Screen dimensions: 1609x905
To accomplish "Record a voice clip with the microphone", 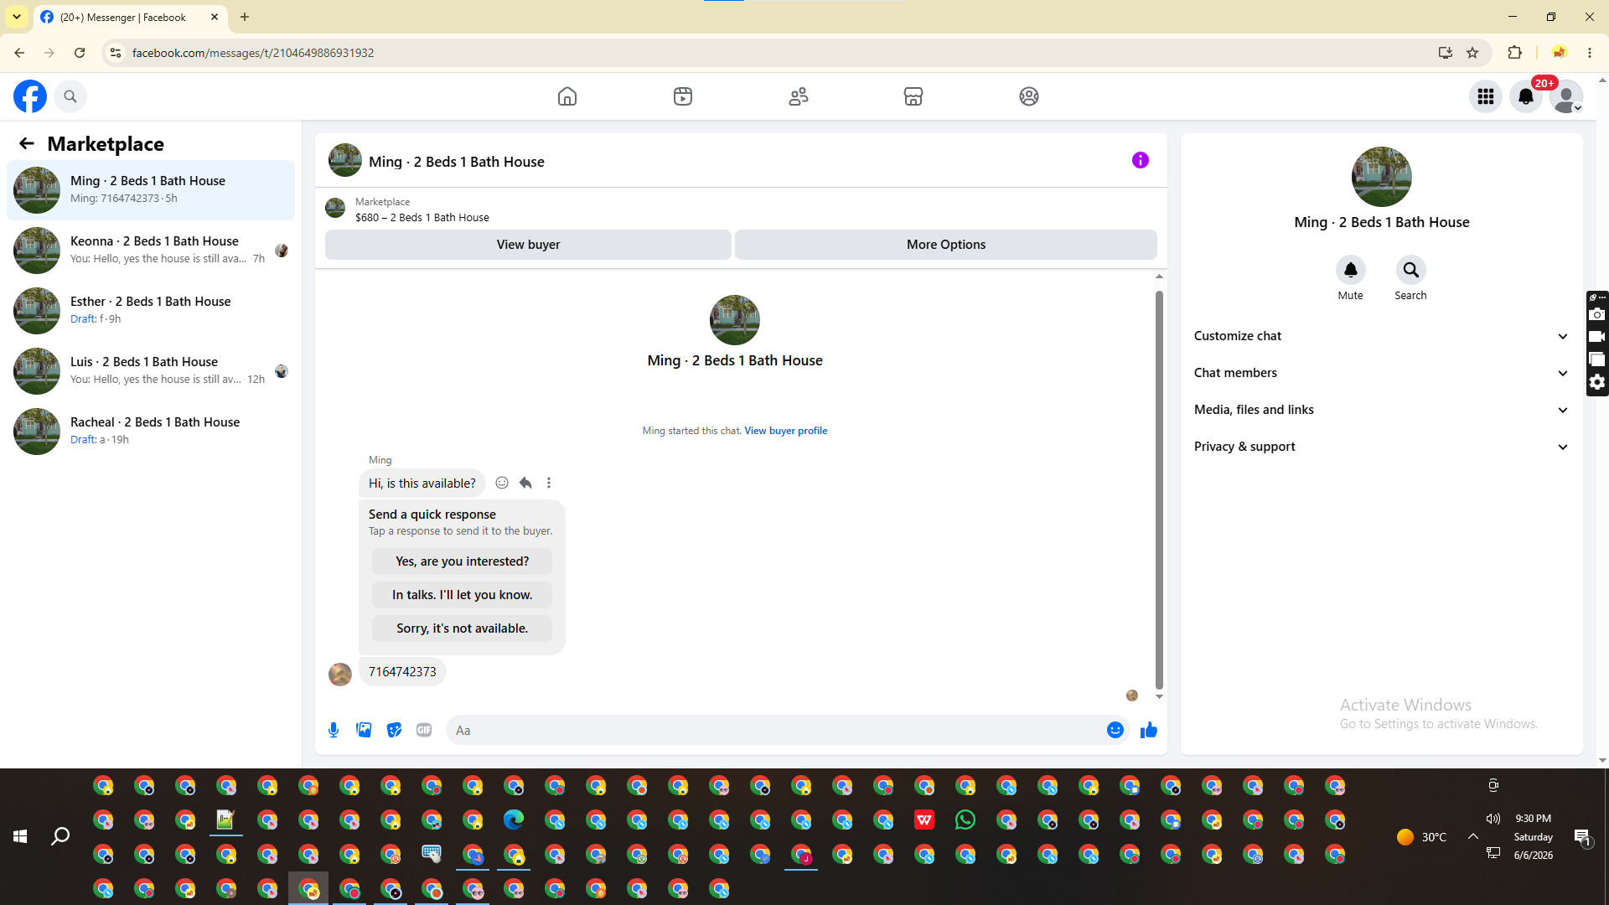I will tap(334, 730).
